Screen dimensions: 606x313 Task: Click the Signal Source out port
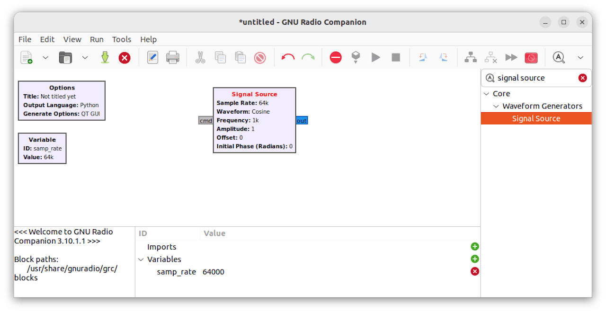[302, 121]
